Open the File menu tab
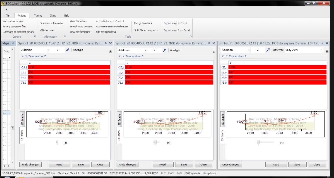The image size is (334, 178). 7,15
